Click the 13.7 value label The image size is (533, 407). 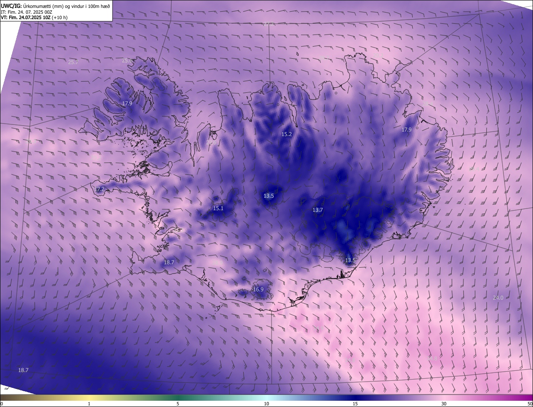click(x=318, y=210)
